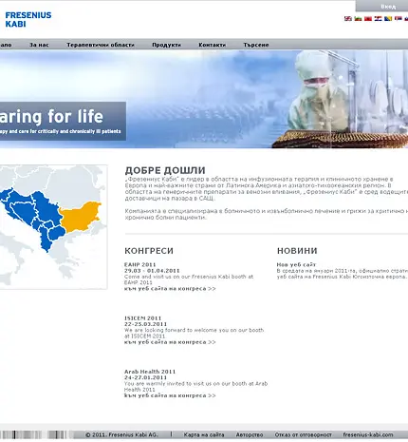Screen dimensions: 408x442
Task: Click the КОНГРЕСИ section heading
Action: (x=149, y=251)
